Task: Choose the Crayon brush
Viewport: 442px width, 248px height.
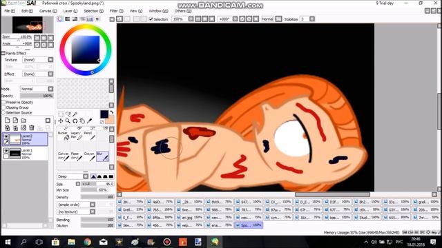Action: (89, 156)
